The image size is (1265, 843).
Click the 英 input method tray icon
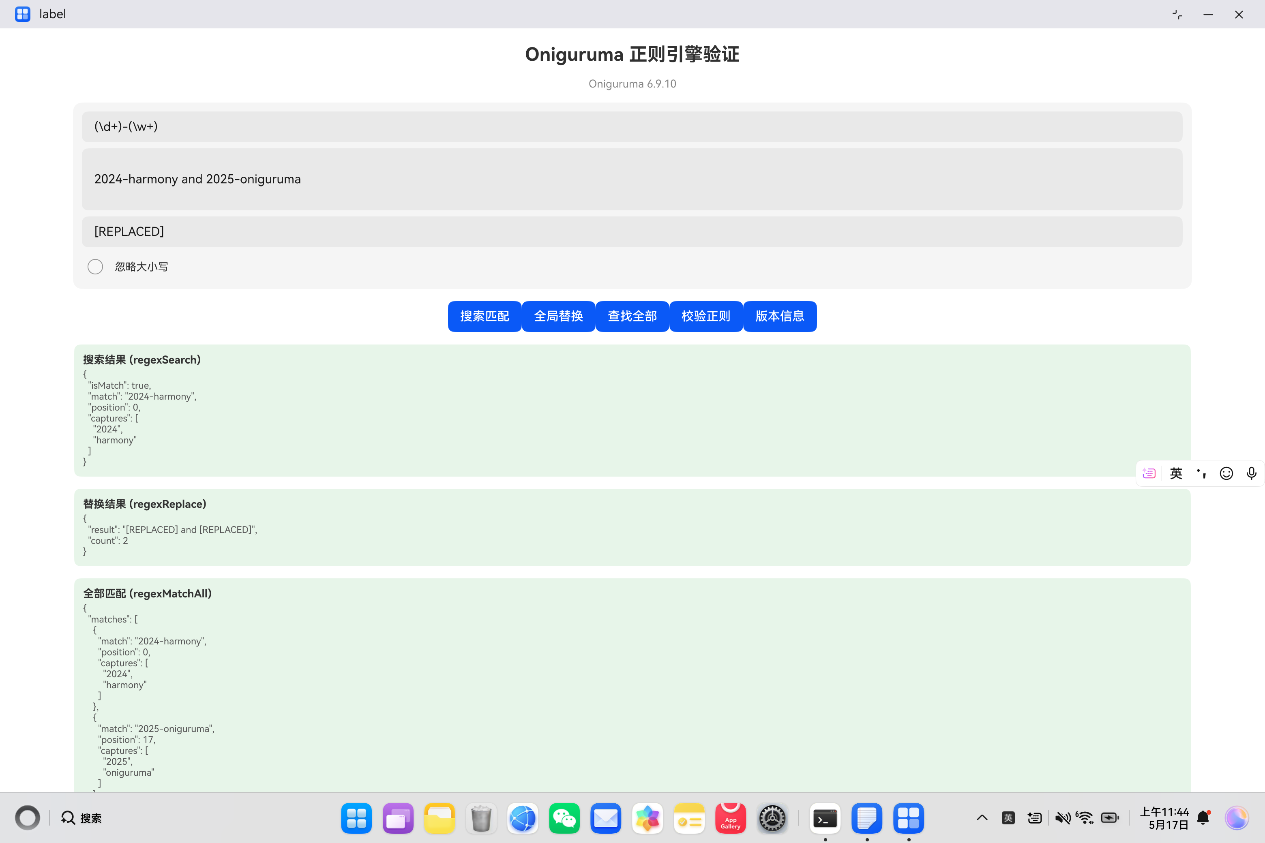tap(1008, 818)
